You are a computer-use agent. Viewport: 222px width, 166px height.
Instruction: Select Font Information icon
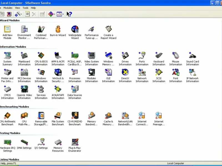pos(176,76)
